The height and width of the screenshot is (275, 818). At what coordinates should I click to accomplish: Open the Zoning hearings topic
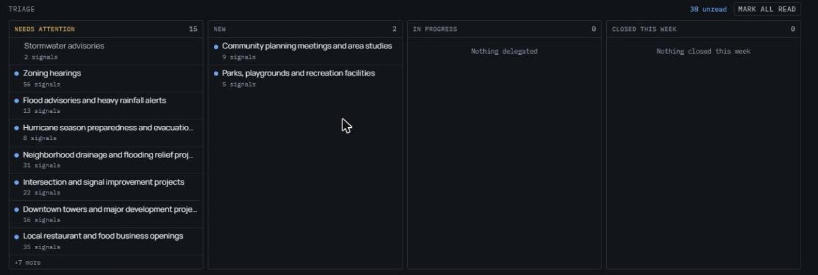tap(106, 78)
